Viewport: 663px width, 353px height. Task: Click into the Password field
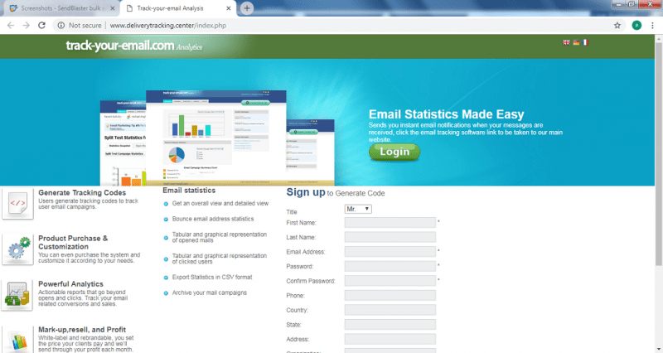coord(390,266)
